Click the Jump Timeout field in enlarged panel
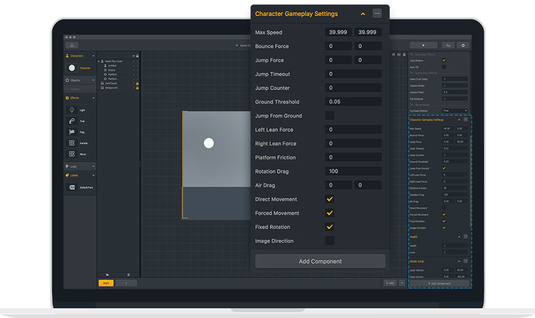This screenshot has height=318, width=535. (x=353, y=74)
